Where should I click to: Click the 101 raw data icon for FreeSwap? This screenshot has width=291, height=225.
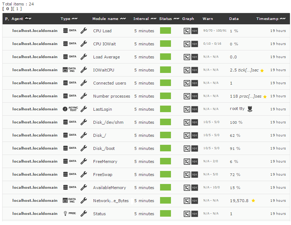(195, 175)
